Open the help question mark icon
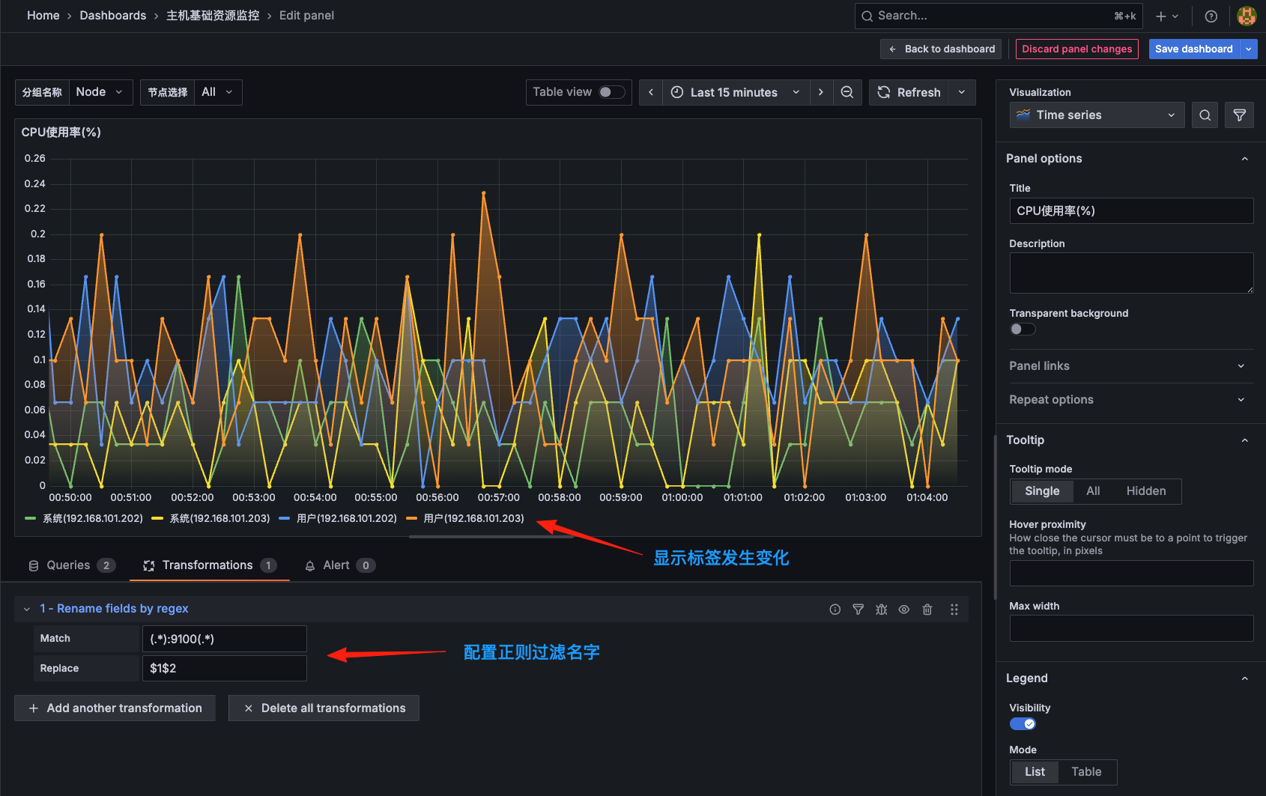 coord(1211,16)
